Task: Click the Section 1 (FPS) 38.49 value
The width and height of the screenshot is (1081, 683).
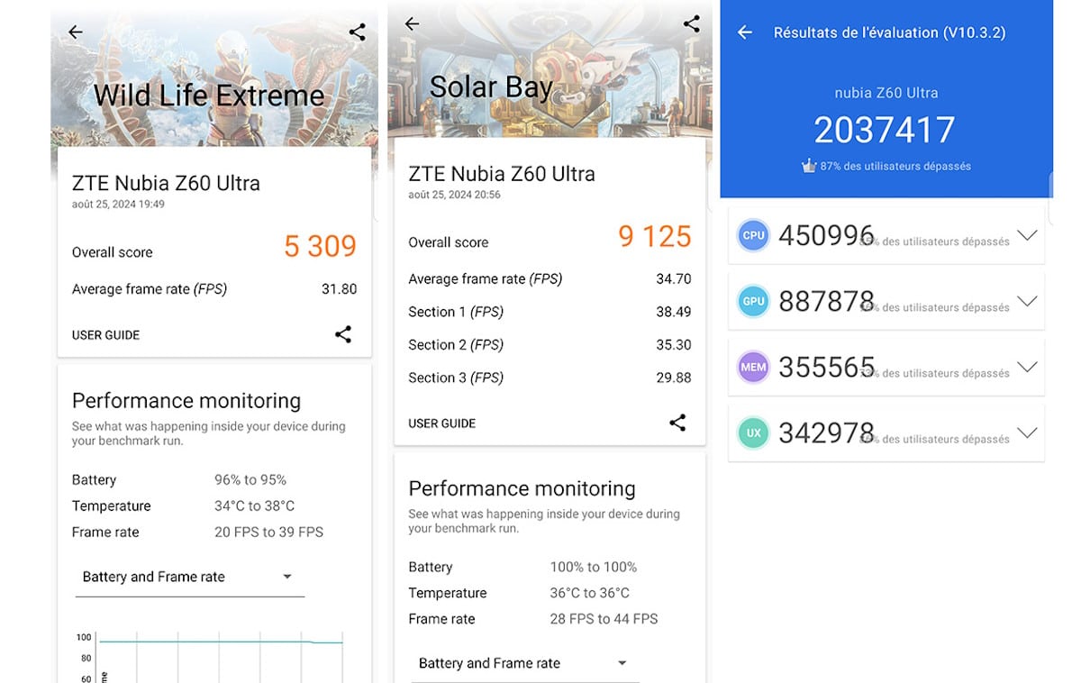Action: pos(674,312)
